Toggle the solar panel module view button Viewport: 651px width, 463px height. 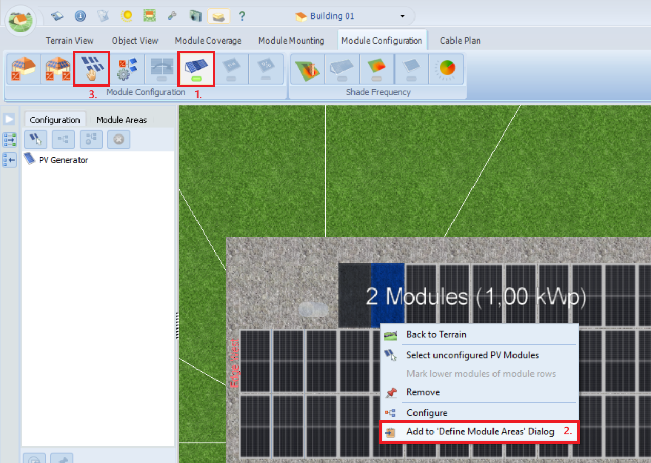pyautogui.click(x=196, y=69)
